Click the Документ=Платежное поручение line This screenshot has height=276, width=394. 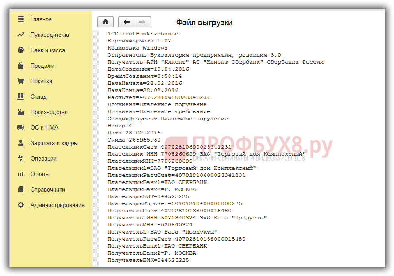click(157, 104)
